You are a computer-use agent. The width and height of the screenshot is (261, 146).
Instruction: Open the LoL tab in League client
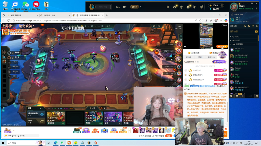[118, 7]
